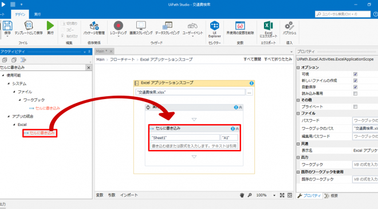Collapse the セルに書き込み activity chevron
This screenshot has height=209, width=378.
point(237,129)
